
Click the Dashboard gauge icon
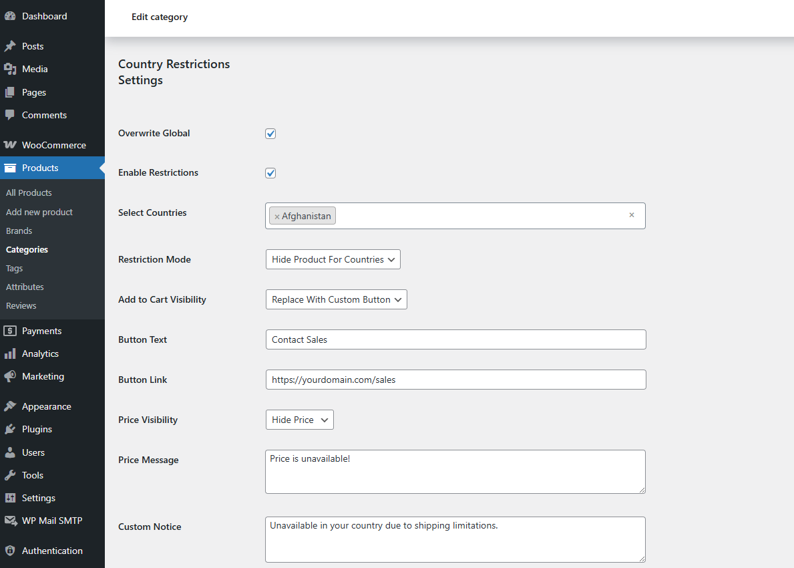click(x=10, y=16)
